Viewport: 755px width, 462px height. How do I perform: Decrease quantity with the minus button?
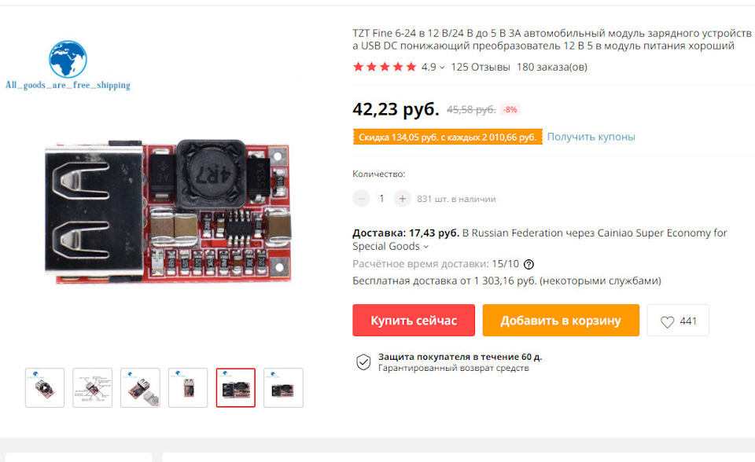[361, 198]
